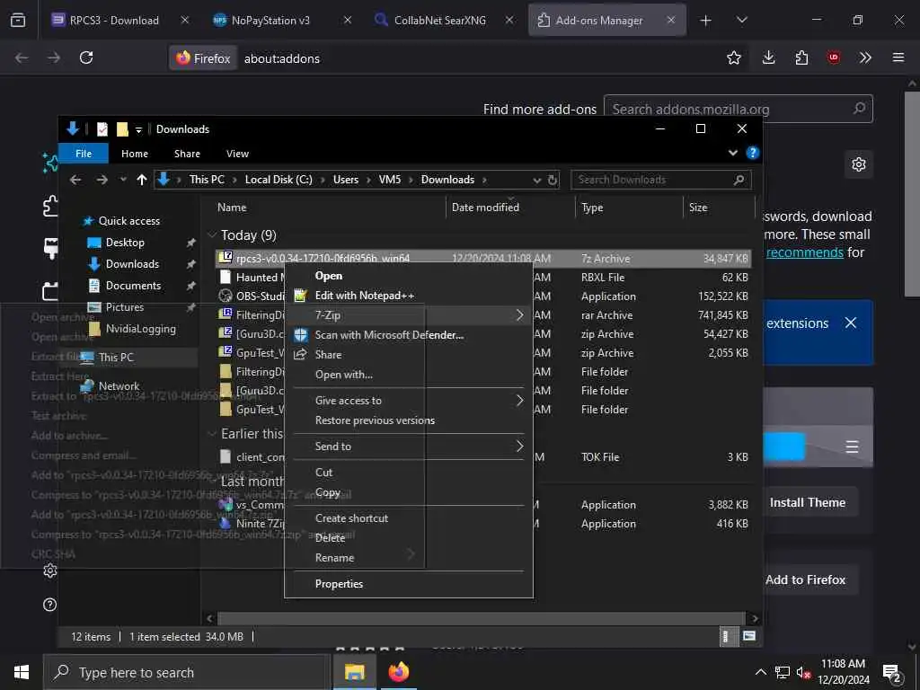Go forward in Explorer navigation
The height and width of the screenshot is (690, 920).
pyautogui.click(x=102, y=180)
